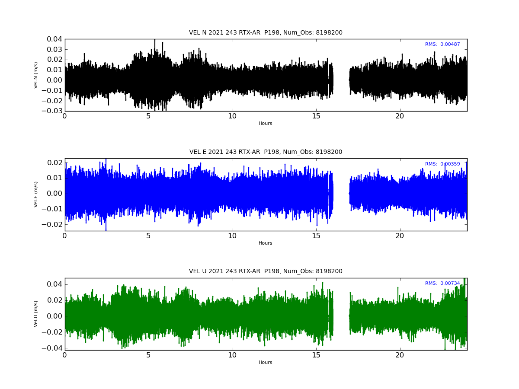Click the 0.02 tick on the VEL E y-axis
Screen dimensions: 519x389
(x=54, y=163)
